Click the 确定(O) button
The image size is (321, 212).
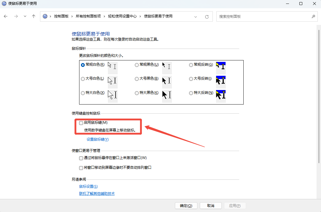186,206
